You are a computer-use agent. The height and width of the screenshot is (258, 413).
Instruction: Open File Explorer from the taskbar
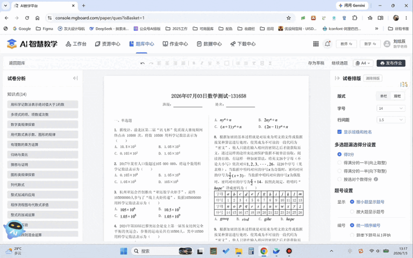pyautogui.click(x=238, y=251)
